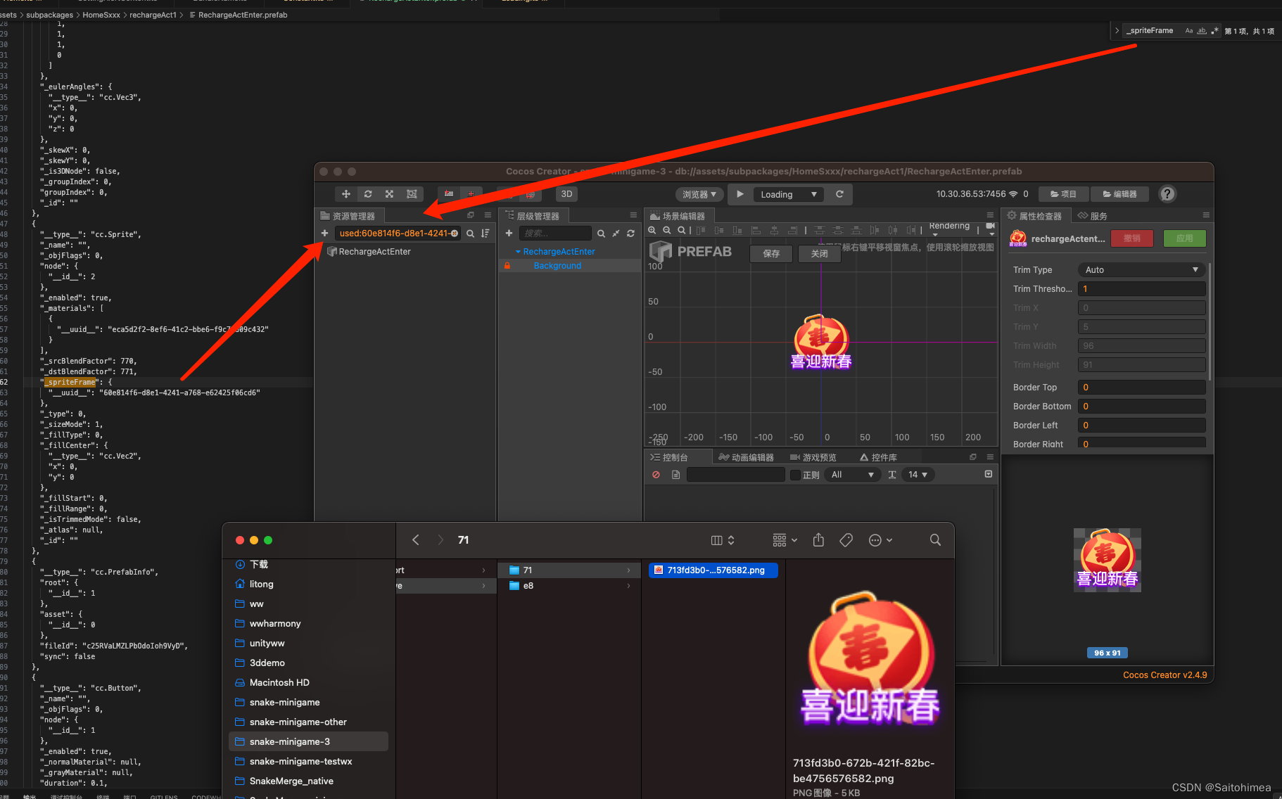This screenshot has height=799, width=1282.
Task: Unlock the Background node lock icon
Action: (x=507, y=266)
